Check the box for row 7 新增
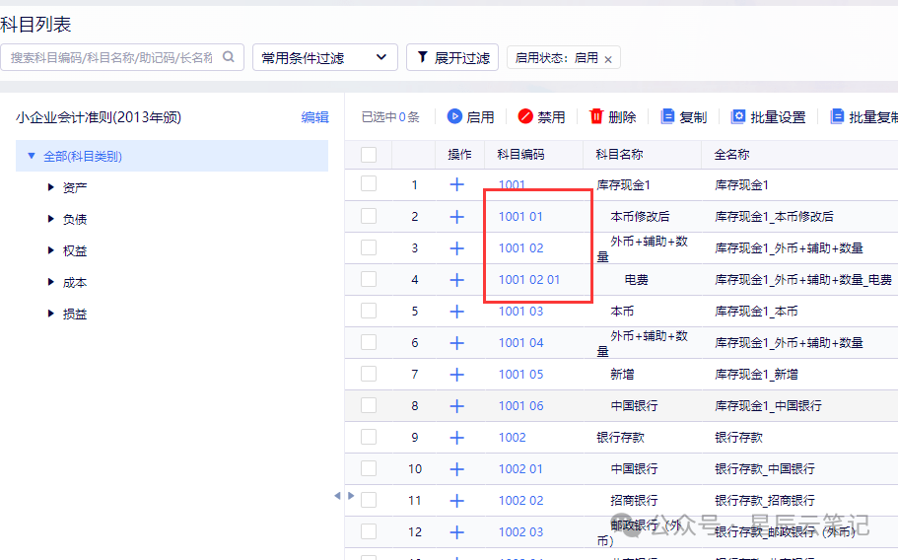 pos(369,374)
